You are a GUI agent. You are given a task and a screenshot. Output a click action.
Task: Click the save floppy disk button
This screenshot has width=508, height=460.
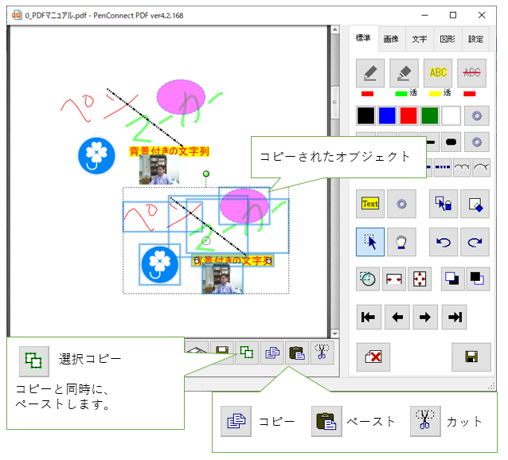471,357
